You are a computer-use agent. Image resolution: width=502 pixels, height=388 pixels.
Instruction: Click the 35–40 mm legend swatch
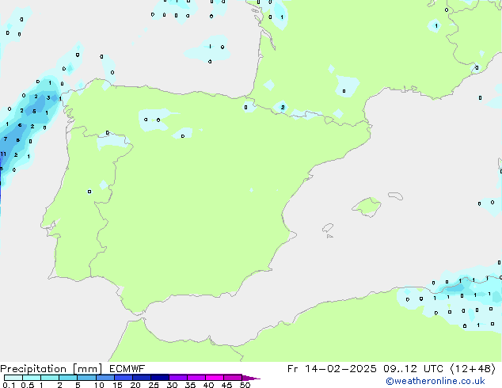pos(196,378)
